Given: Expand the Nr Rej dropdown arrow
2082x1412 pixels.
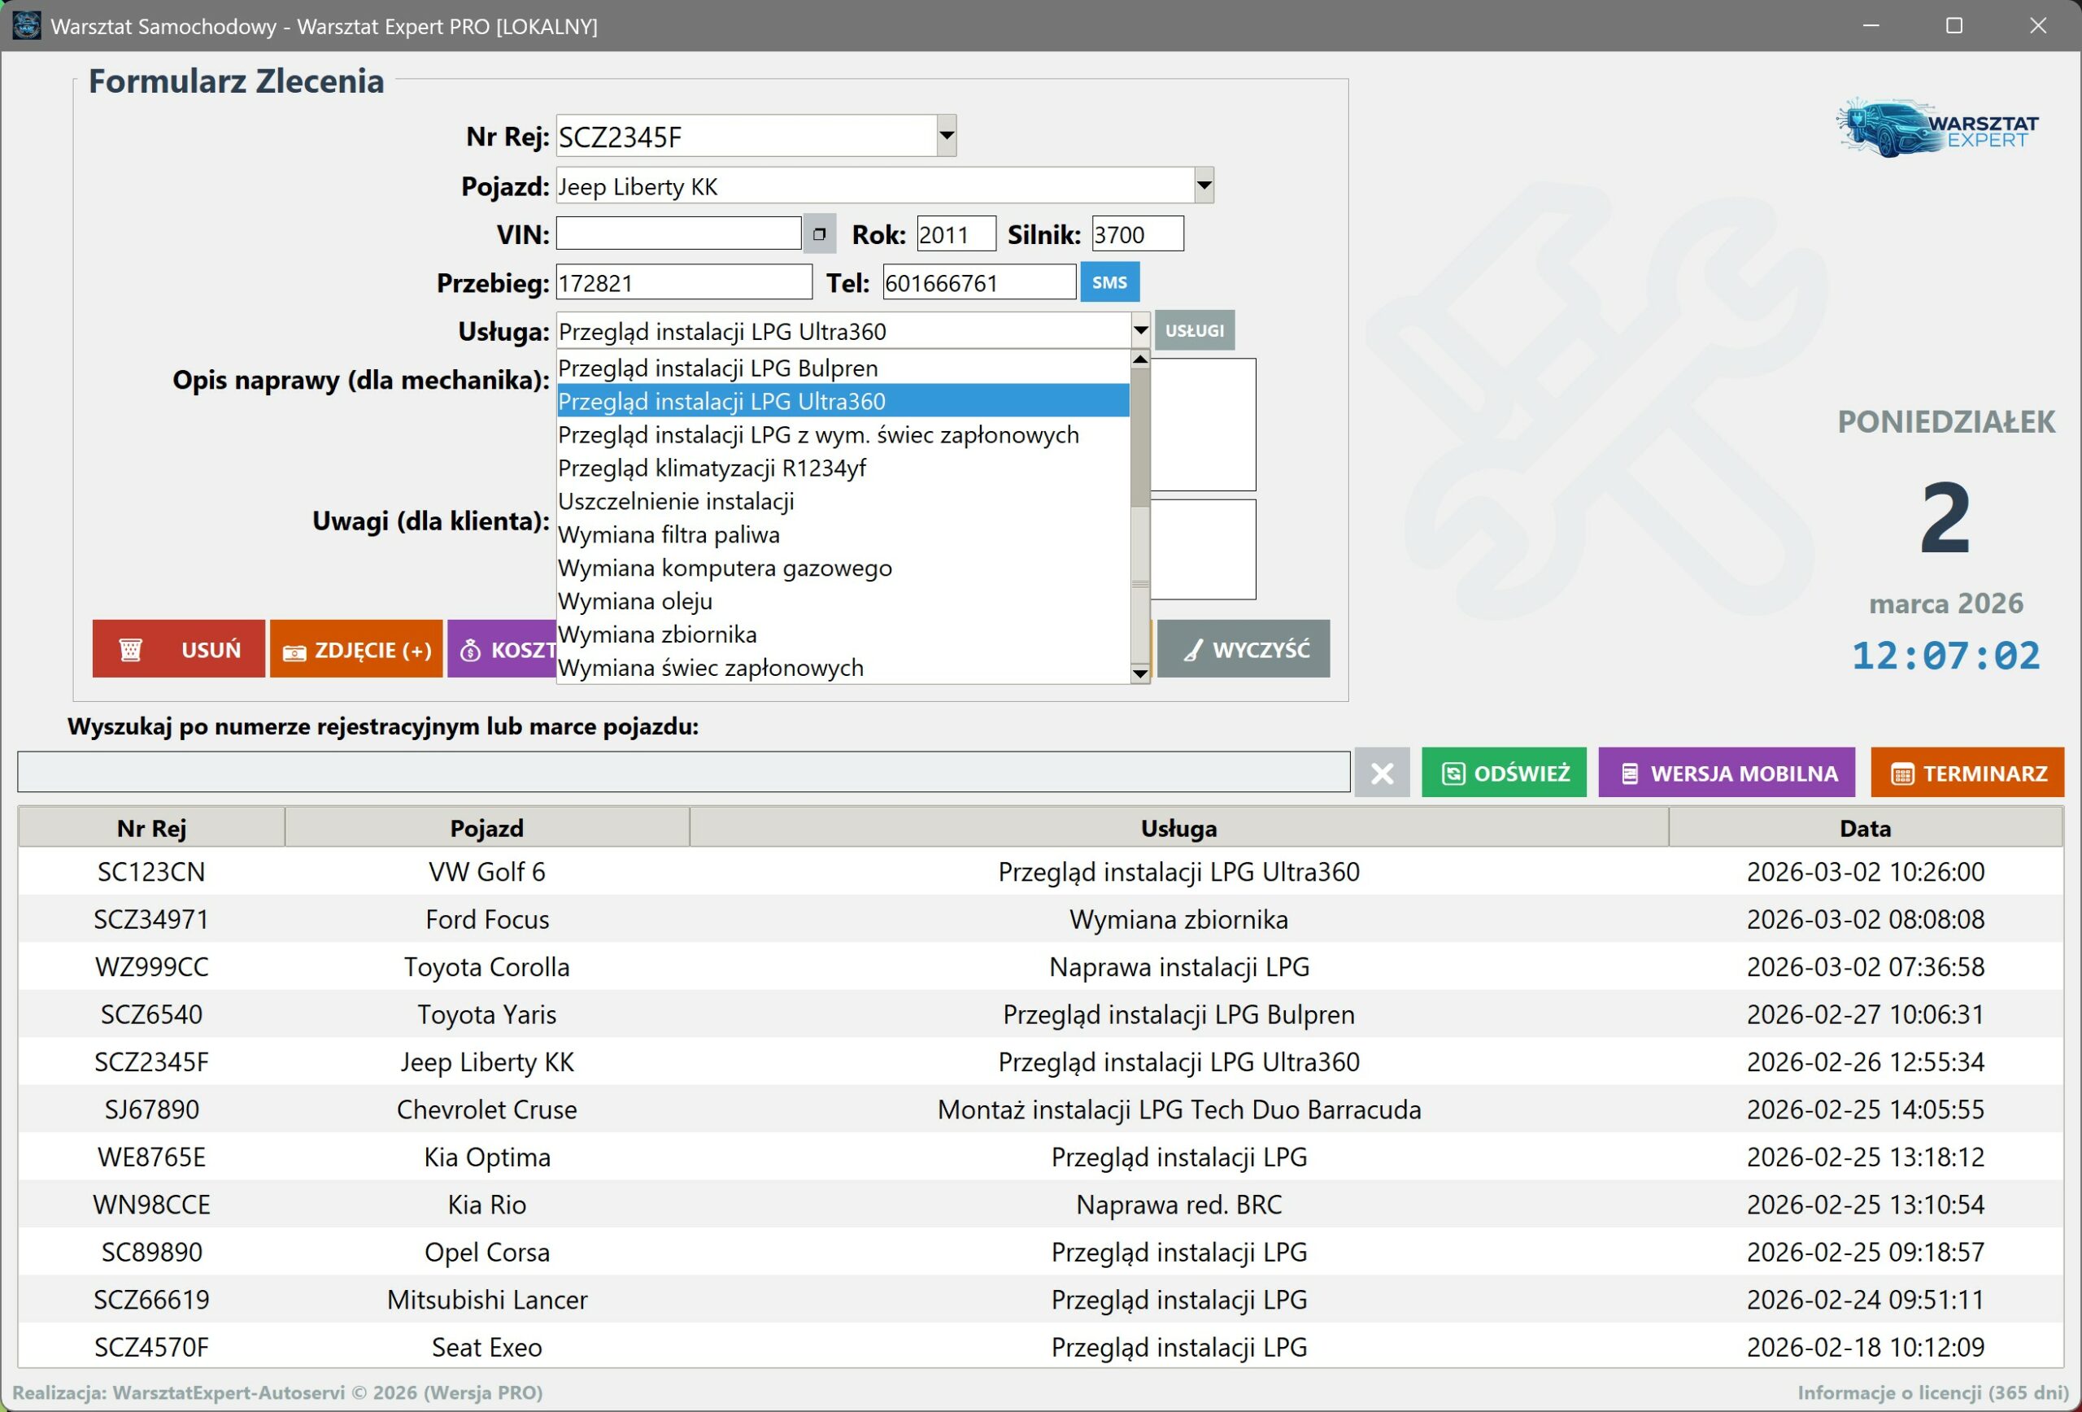Looking at the screenshot, I should tap(946, 136).
